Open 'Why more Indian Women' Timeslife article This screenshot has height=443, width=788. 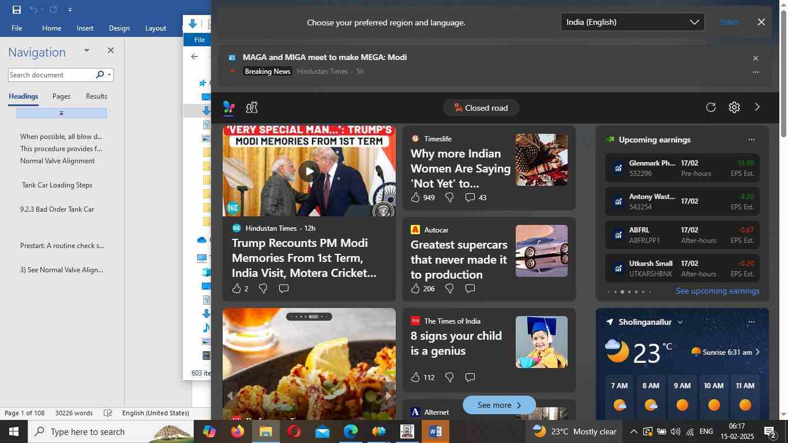[x=460, y=168]
